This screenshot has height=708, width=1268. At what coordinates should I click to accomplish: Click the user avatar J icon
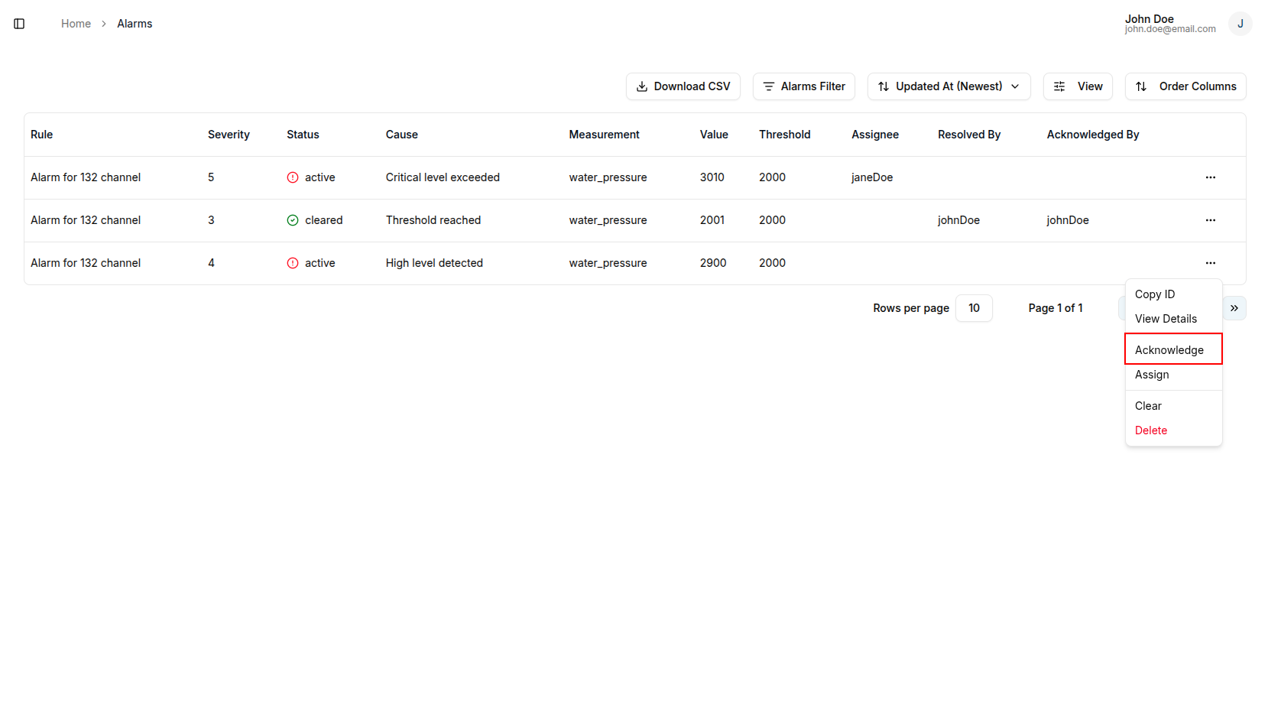[1240, 24]
